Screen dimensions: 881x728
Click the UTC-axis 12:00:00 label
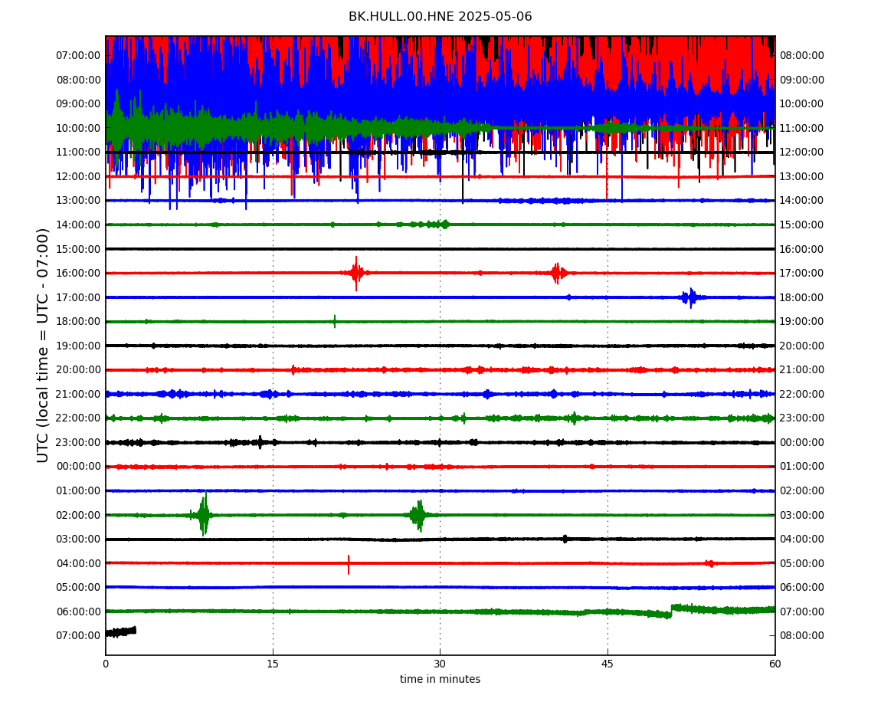tap(78, 176)
